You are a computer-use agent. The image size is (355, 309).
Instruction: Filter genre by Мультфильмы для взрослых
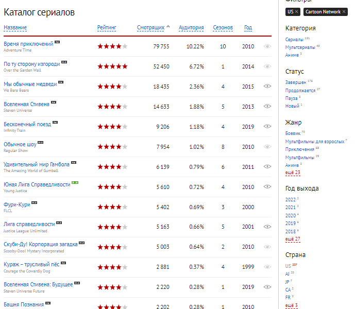315,142
